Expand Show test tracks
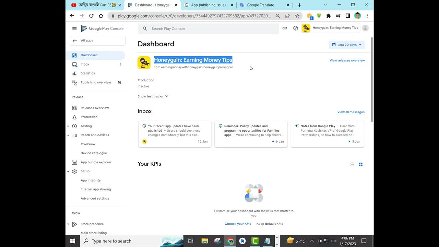The height and width of the screenshot is (247, 439). (x=153, y=96)
